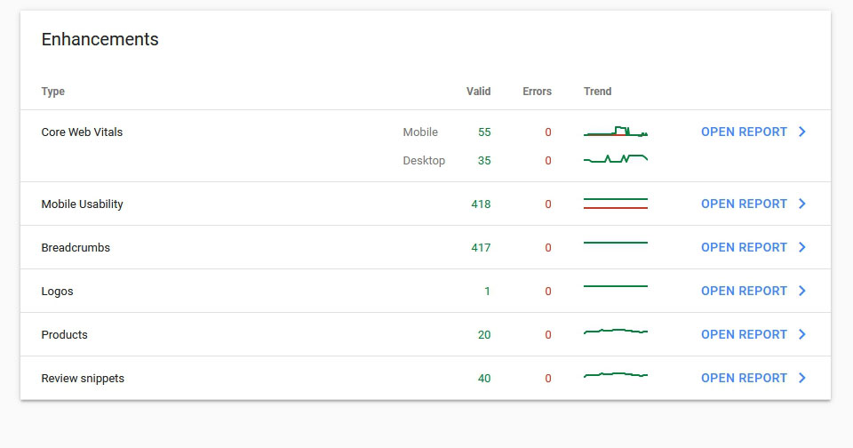
Task: Click the valid count 418
Action: [x=481, y=204]
